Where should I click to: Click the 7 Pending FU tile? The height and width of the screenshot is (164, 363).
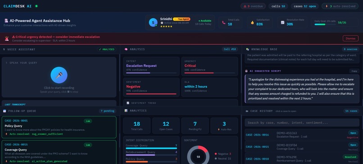pos(195,126)
